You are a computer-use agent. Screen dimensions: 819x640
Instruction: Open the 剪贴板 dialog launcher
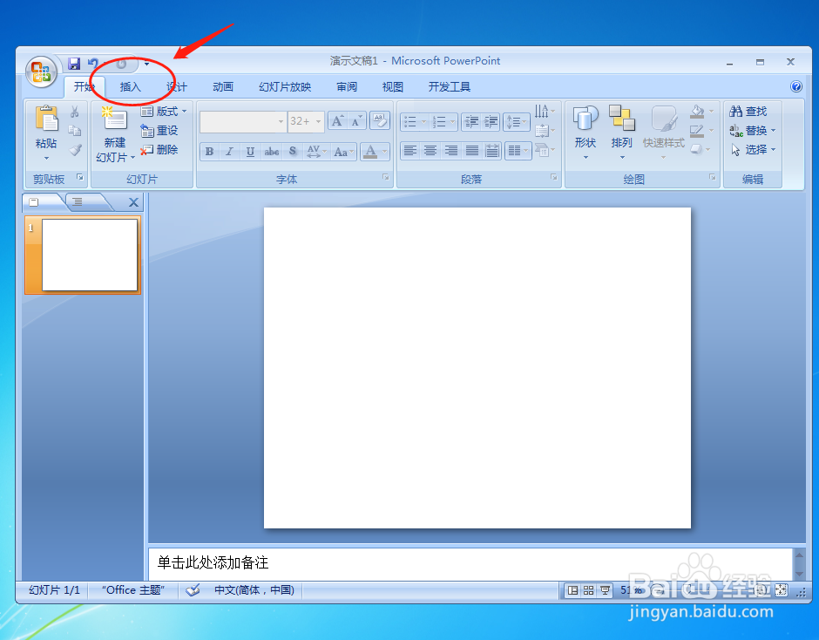tap(80, 177)
